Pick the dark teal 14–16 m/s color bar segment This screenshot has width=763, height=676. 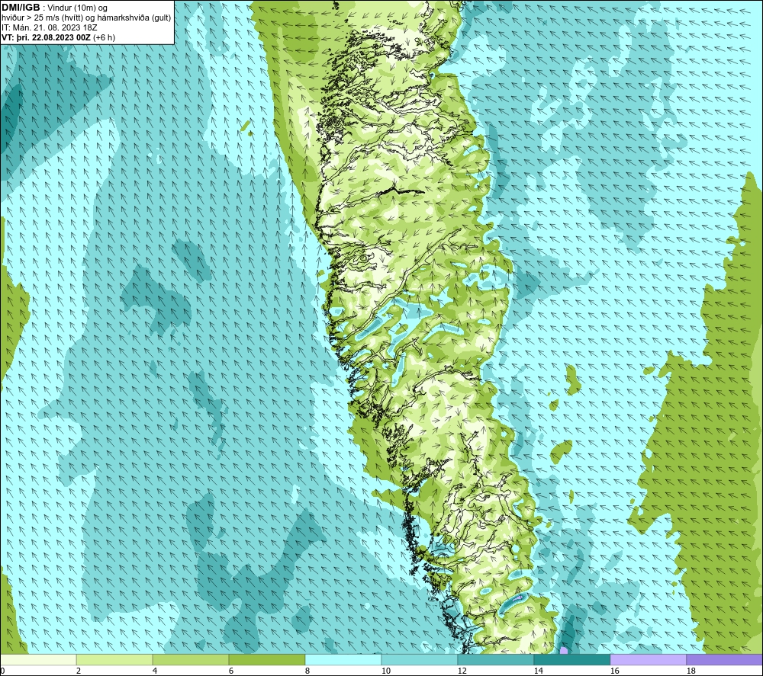[571, 659]
